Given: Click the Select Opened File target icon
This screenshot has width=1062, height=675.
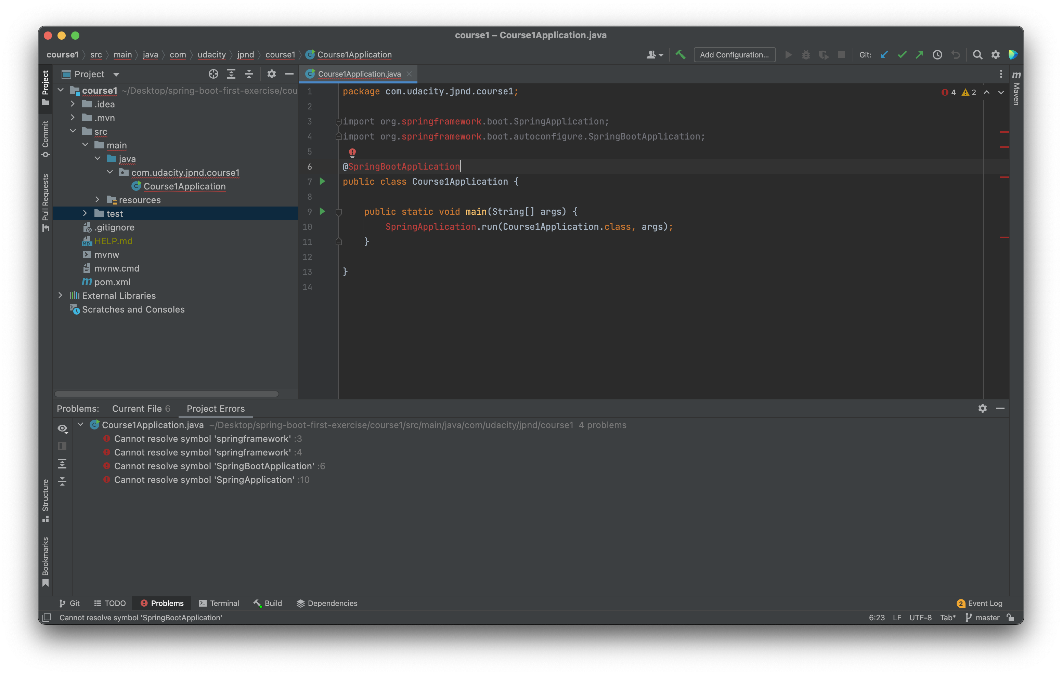Looking at the screenshot, I should click(x=213, y=74).
